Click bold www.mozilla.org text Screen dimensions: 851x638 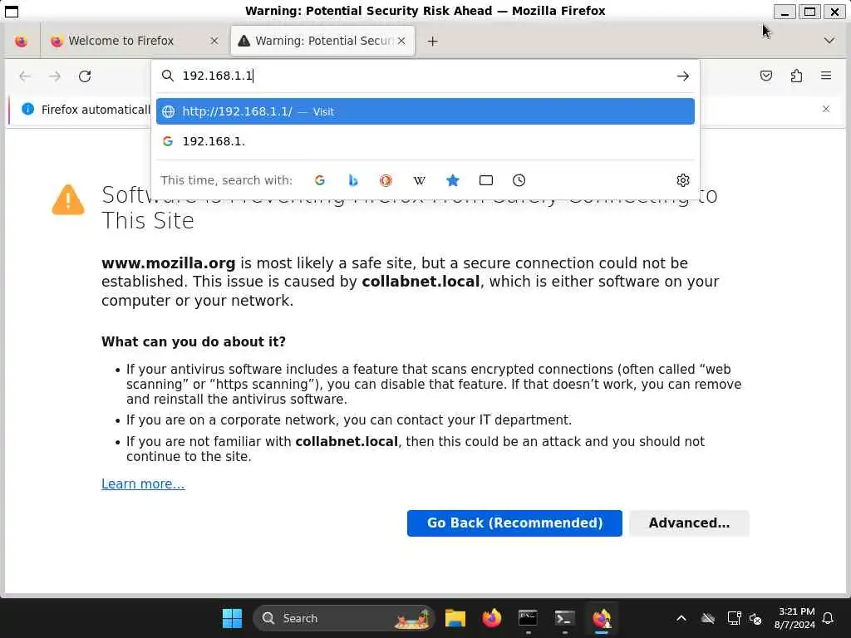point(168,263)
